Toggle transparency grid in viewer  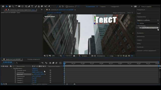[x=95, y=56]
